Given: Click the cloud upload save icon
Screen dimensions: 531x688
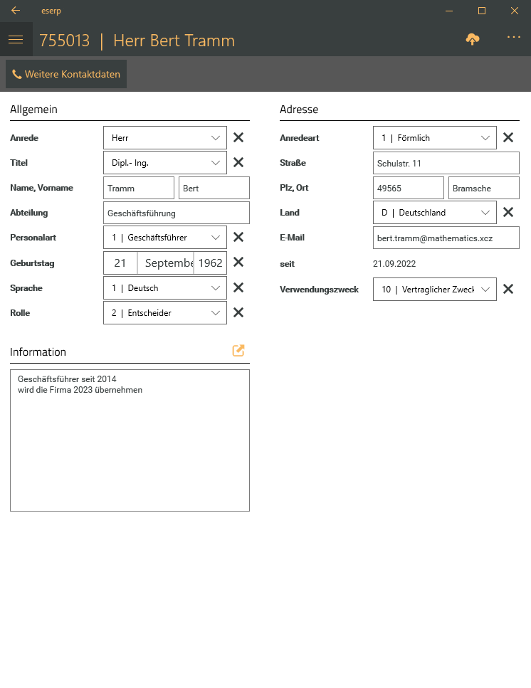Looking at the screenshot, I should pyautogui.click(x=473, y=40).
